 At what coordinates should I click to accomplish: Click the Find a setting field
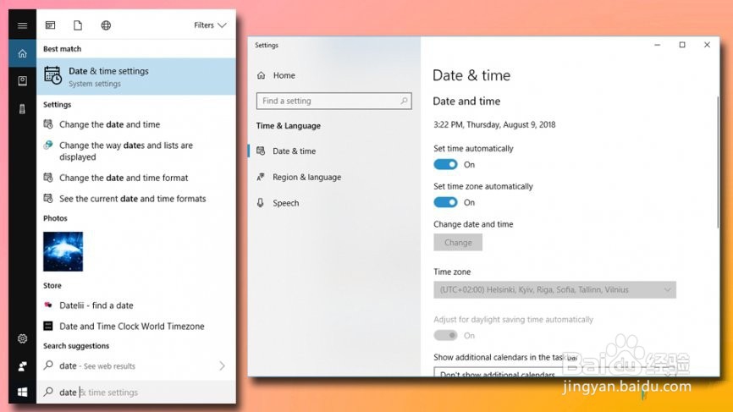(x=333, y=101)
